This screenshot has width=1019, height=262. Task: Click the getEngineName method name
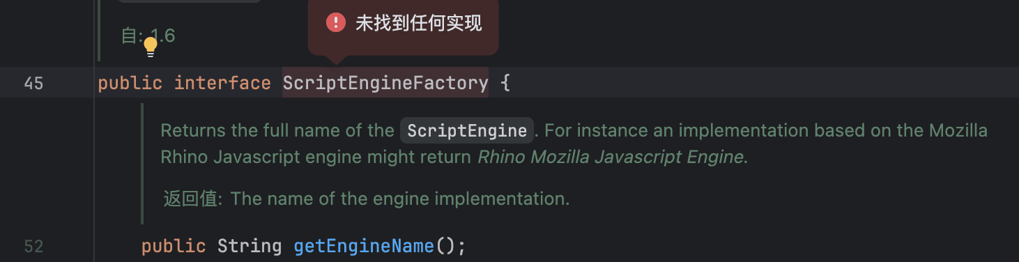point(364,246)
